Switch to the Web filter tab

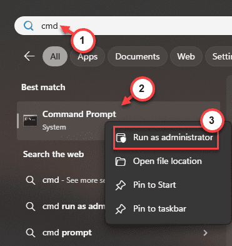[x=186, y=56]
